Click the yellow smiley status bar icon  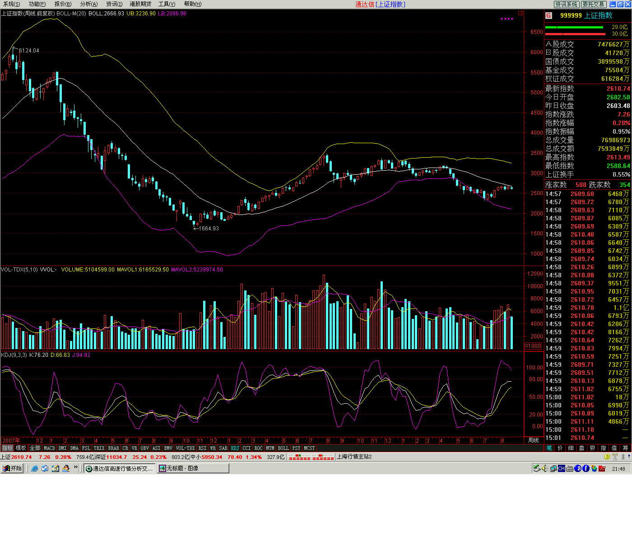pos(607,457)
